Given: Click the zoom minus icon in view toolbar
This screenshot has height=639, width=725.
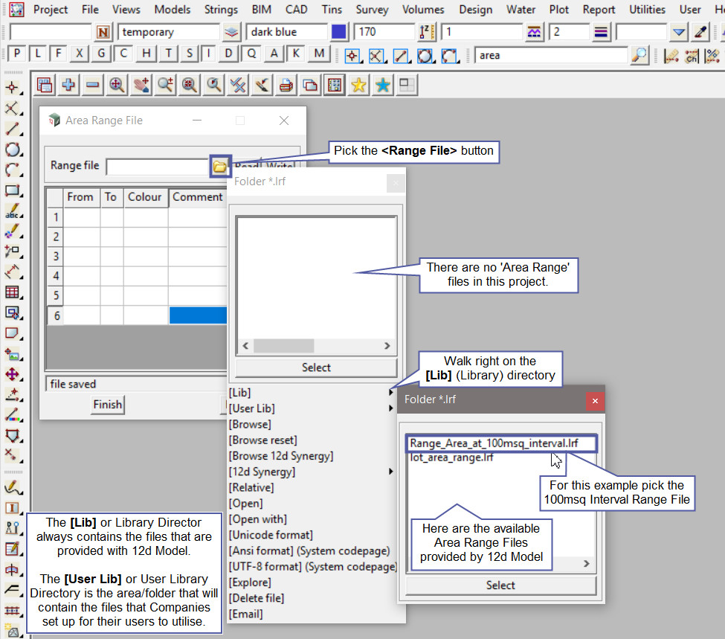Looking at the screenshot, I should tap(92, 86).
